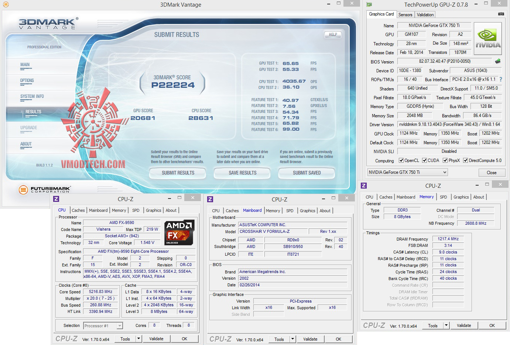Click the DRAM Frequency value 1217.4 MHz
The height and width of the screenshot is (345, 510).
(448, 239)
